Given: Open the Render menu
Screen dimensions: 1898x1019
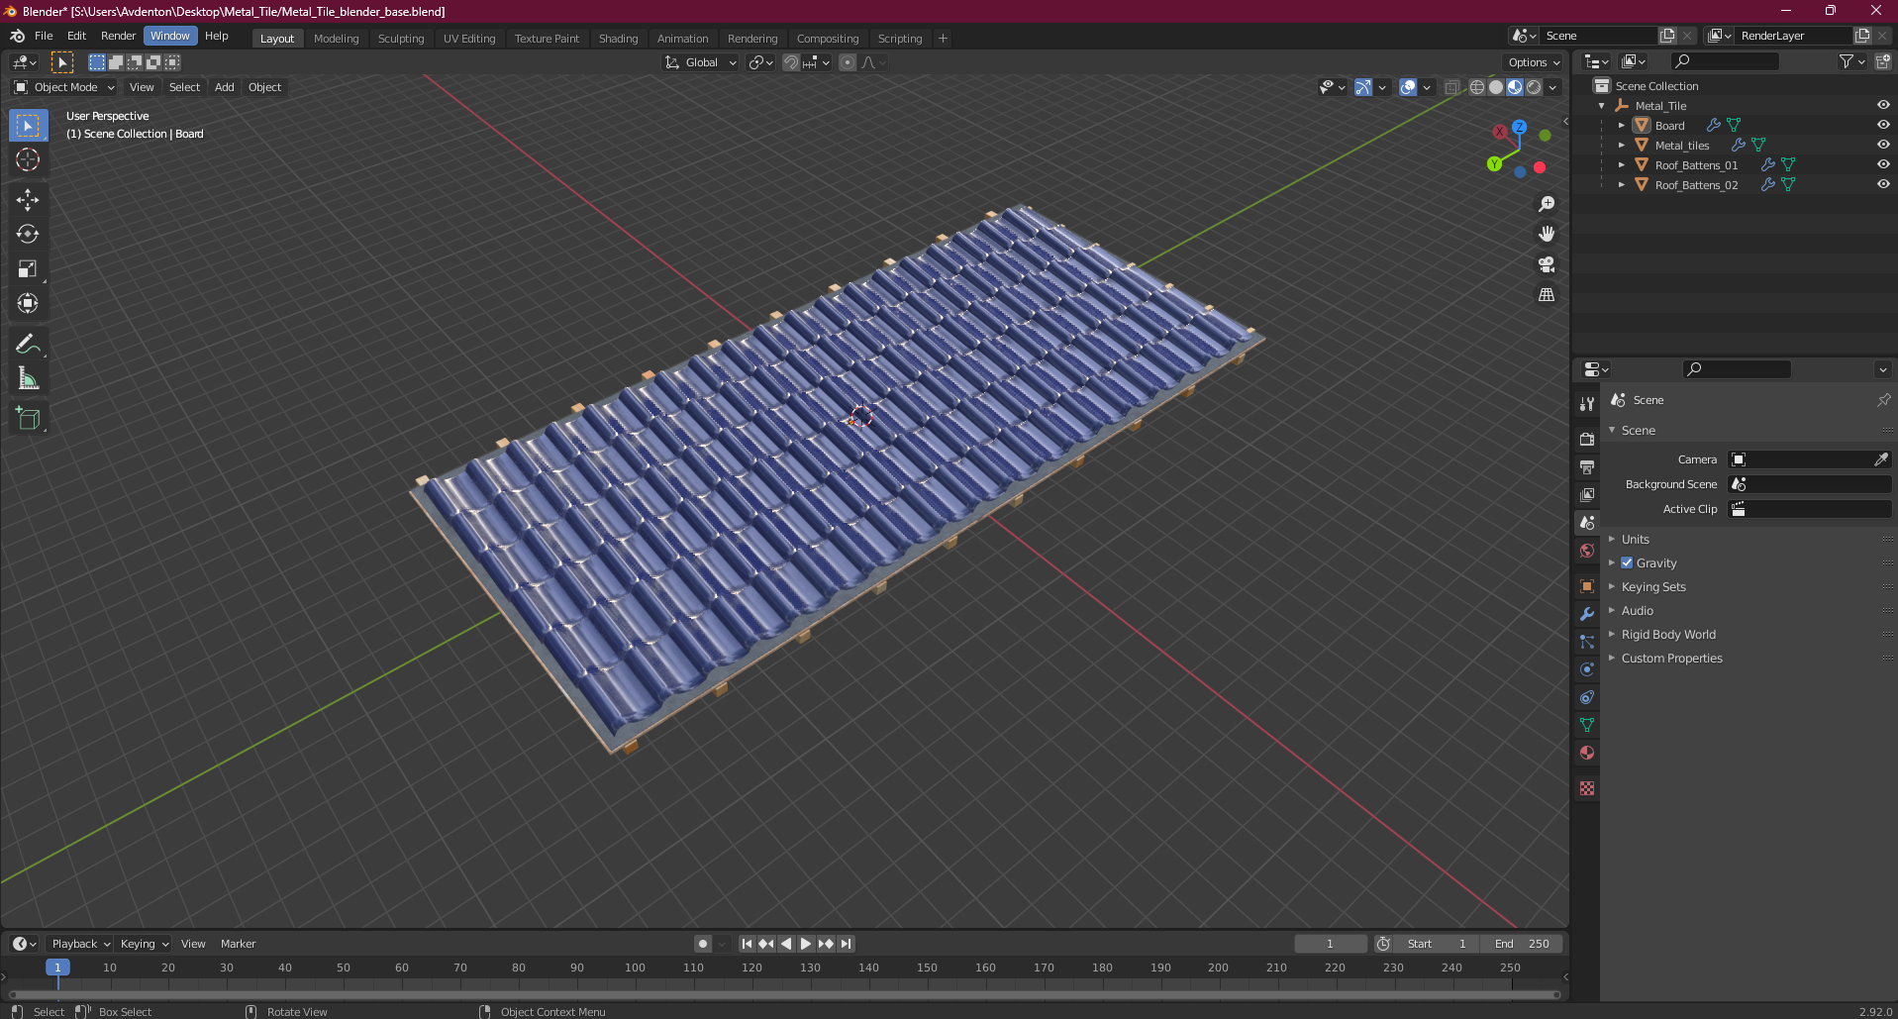Looking at the screenshot, I should pos(118,36).
